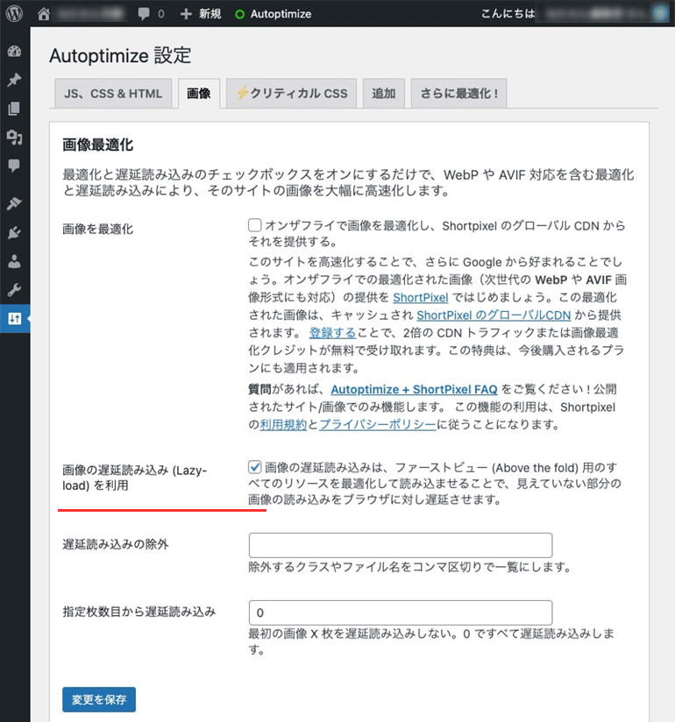Image resolution: width=675 pixels, height=722 pixels.
Task: Open Tools wrench sidebar icon
Action: (14, 290)
